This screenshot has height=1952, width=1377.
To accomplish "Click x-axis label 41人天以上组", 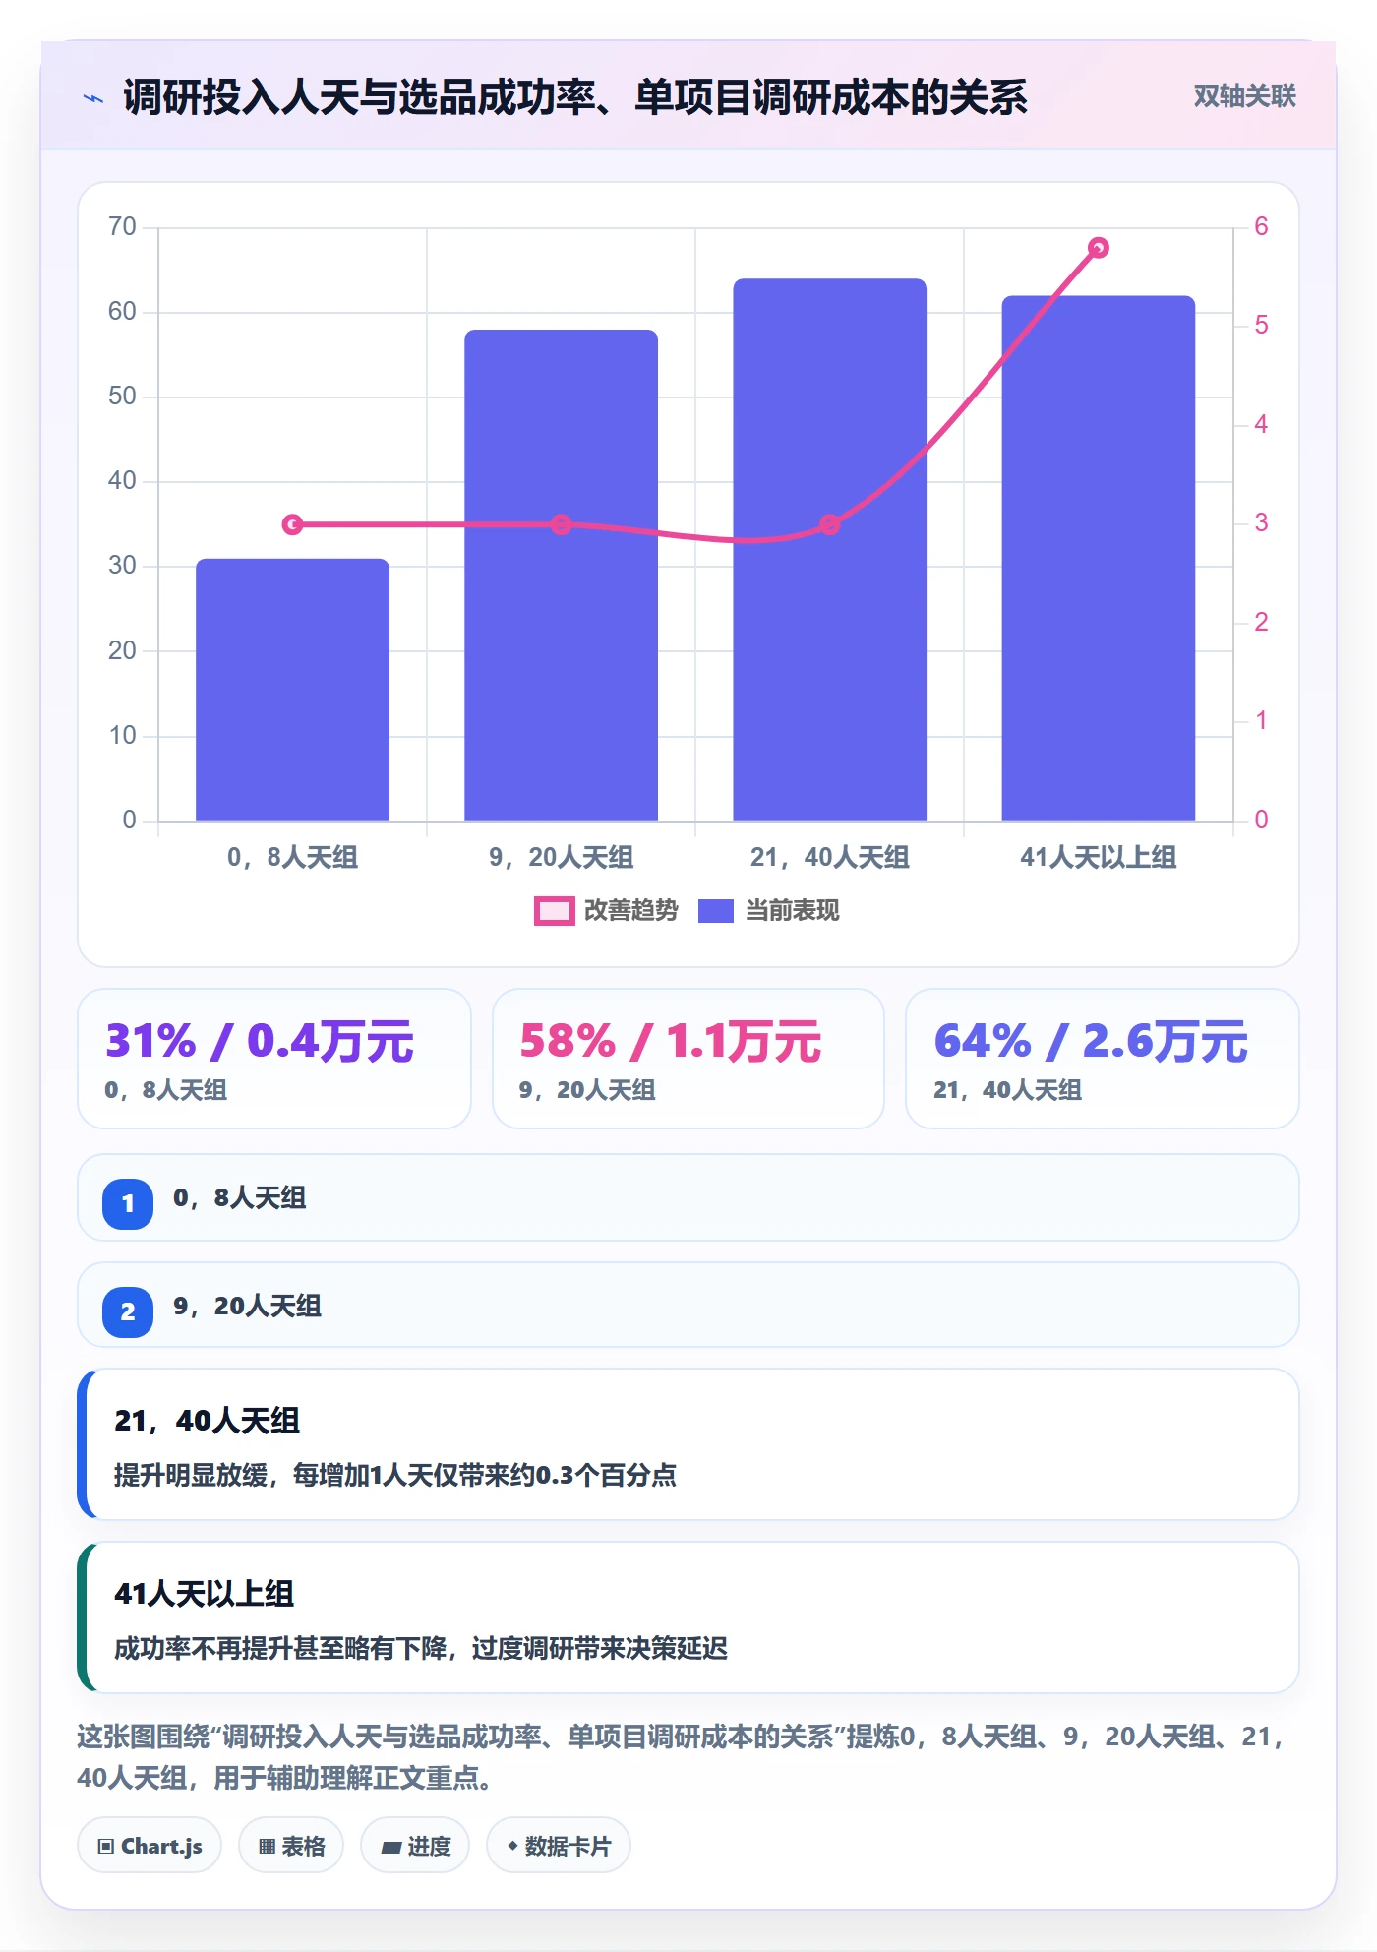I will 1098,857.
